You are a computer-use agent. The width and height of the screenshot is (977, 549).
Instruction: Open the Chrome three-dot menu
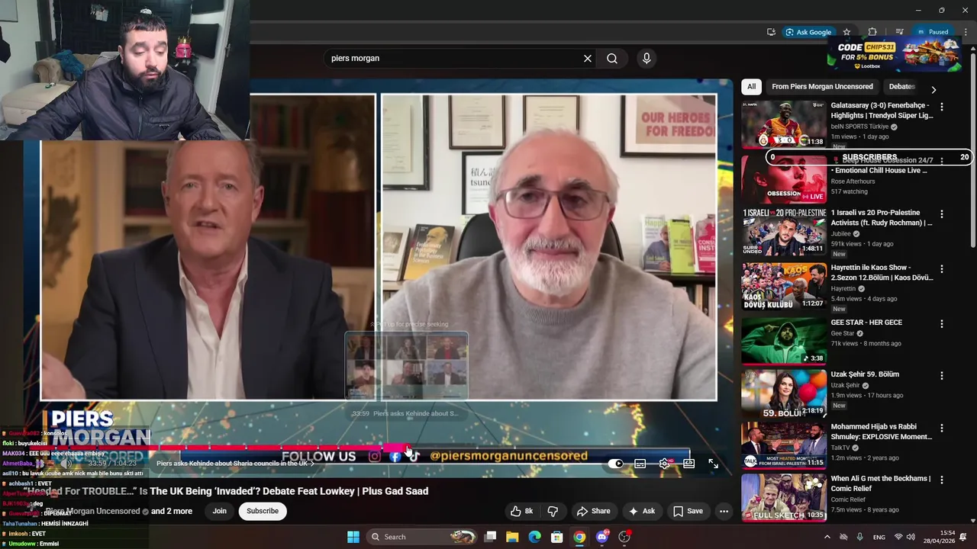pos(966,32)
